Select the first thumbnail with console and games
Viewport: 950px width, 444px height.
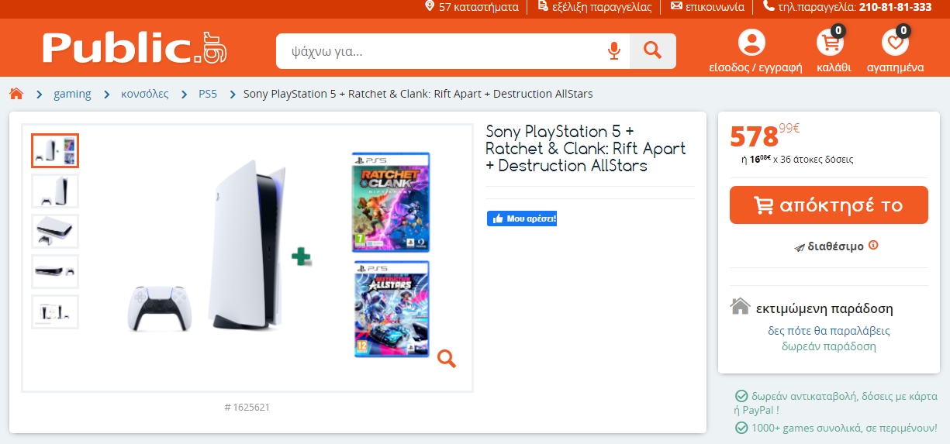point(55,150)
